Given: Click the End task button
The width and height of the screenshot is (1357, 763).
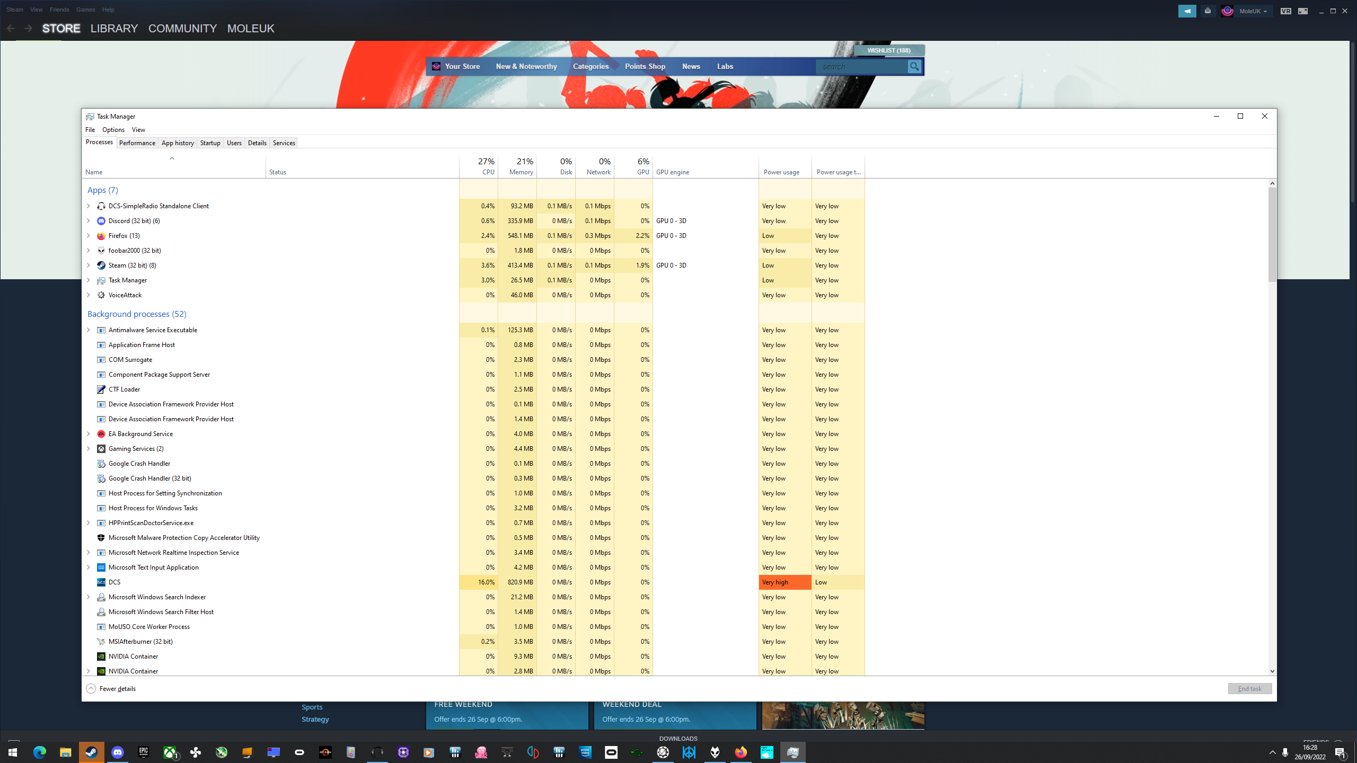Looking at the screenshot, I should pyautogui.click(x=1249, y=689).
